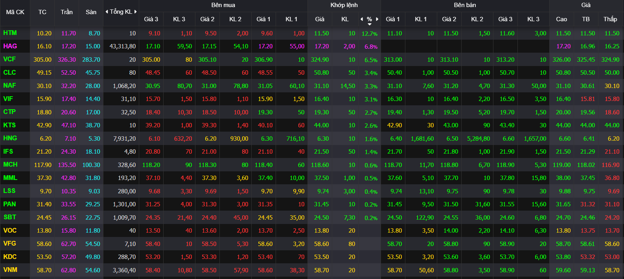Click the Bên bán group header

465,5
